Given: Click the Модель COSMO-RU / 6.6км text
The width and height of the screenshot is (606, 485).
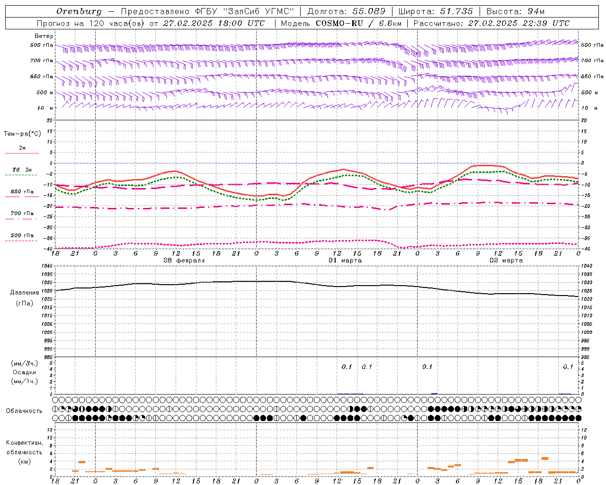Looking at the screenshot, I should pyautogui.click(x=341, y=23).
